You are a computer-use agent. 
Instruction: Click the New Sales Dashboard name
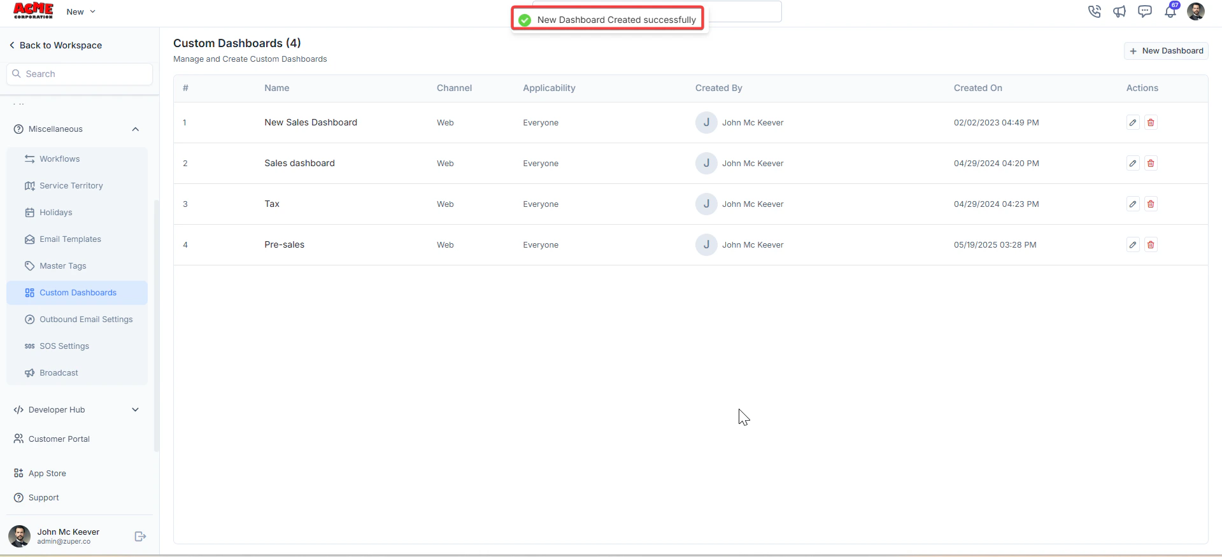pos(311,122)
